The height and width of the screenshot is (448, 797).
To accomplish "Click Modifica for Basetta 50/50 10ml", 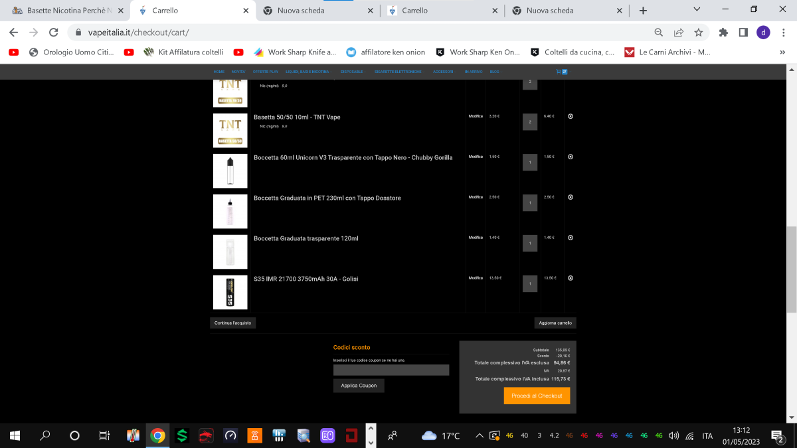I will 476,116.
